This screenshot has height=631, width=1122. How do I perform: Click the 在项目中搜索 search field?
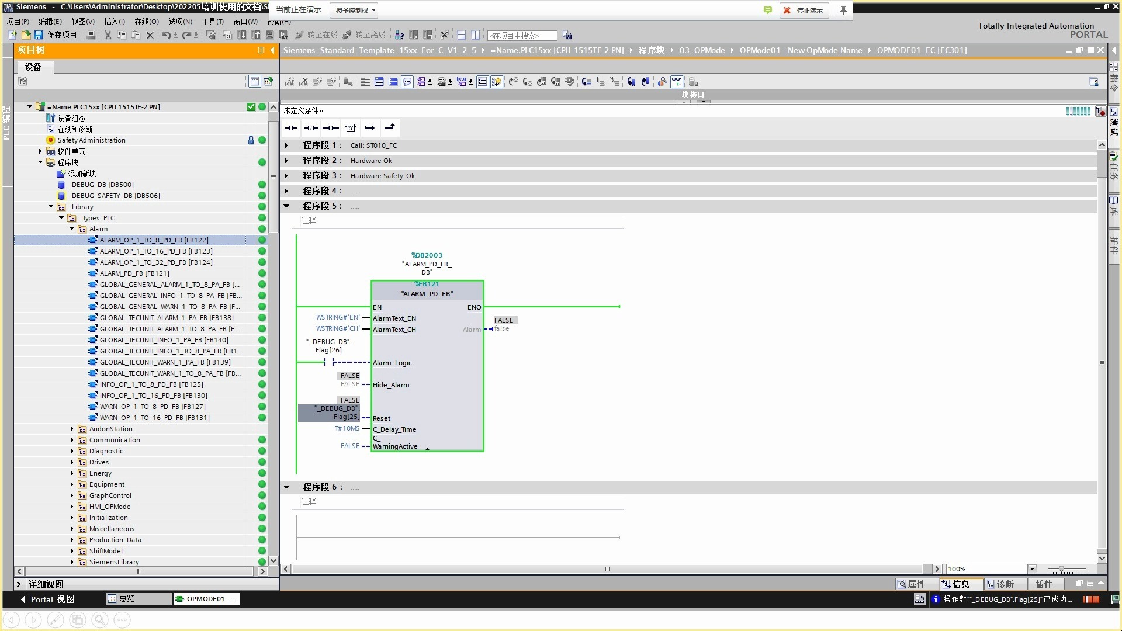(x=522, y=36)
